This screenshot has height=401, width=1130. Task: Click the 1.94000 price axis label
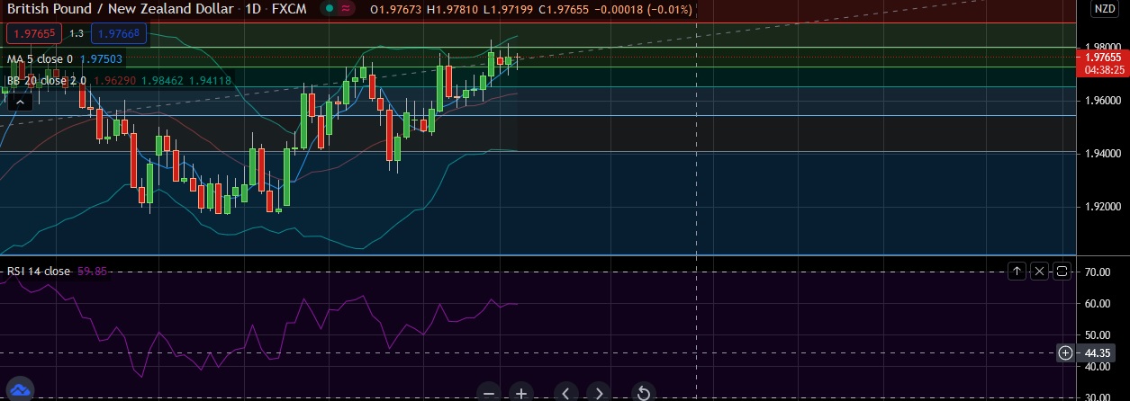(x=1102, y=154)
